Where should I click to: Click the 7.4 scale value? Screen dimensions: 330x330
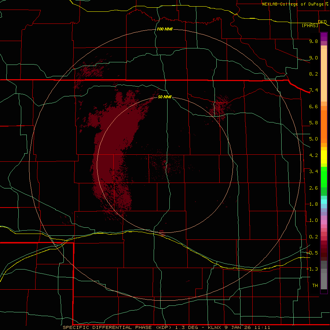313,90
